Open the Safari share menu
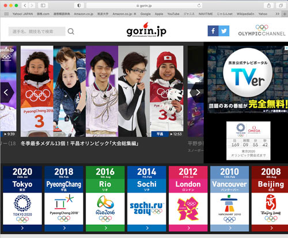This screenshot has height=238, width=288. pyautogui.click(x=269, y=6)
